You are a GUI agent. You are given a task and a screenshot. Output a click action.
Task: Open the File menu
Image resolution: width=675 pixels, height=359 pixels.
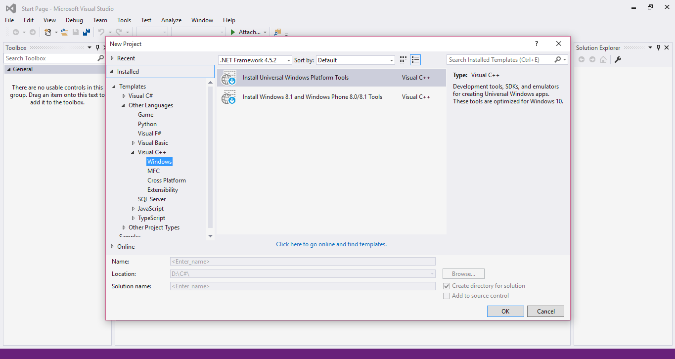pyautogui.click(x=9, y=20)
